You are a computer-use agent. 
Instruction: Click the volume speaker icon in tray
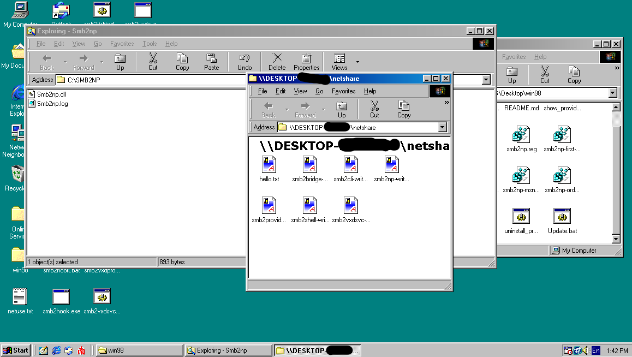tap(585, 350)
